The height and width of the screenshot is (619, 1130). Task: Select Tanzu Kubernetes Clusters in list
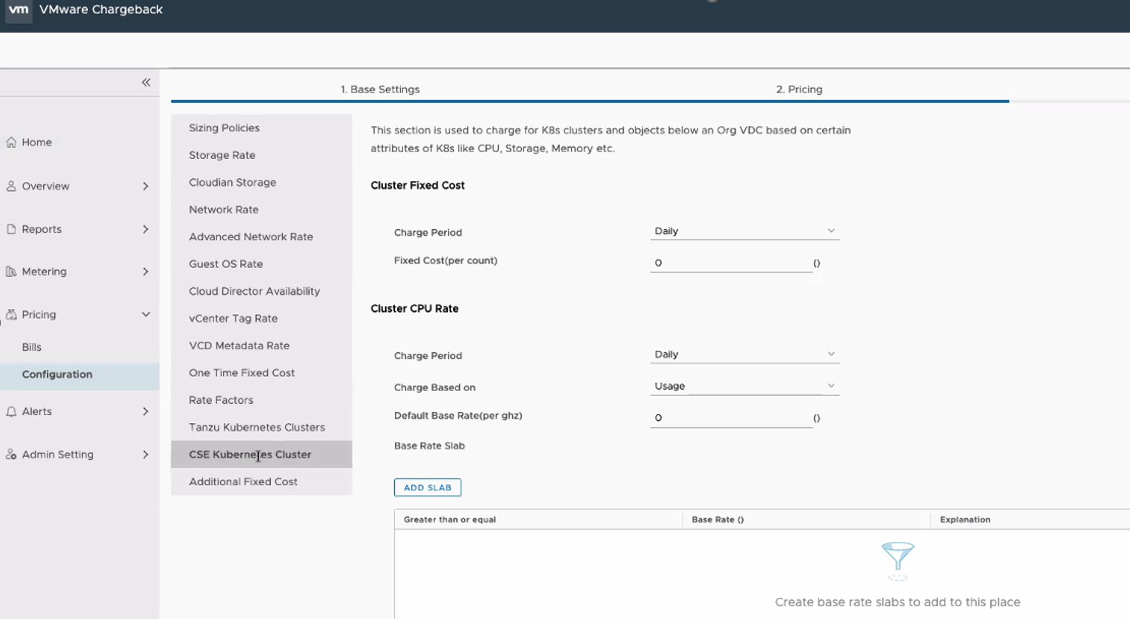point(257,427)
